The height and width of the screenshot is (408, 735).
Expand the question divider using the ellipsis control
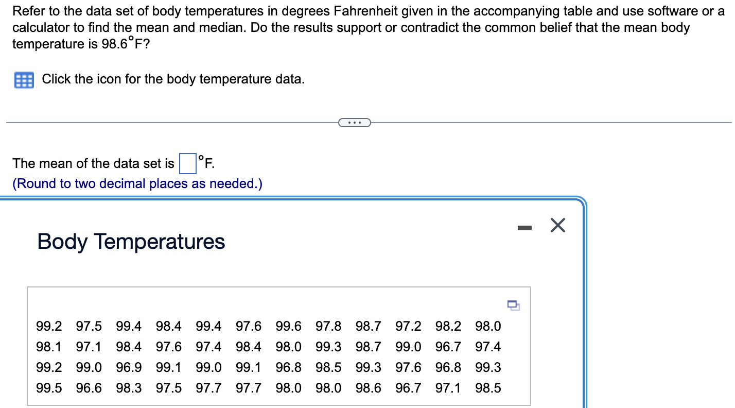pyautogui.click(x=355, y=122)
